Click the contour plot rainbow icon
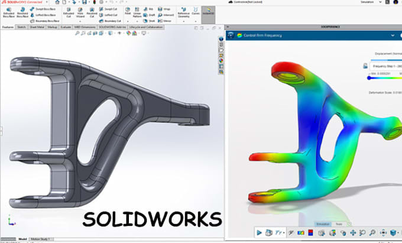Screen dimensions: 402x243 coord(301,233)
